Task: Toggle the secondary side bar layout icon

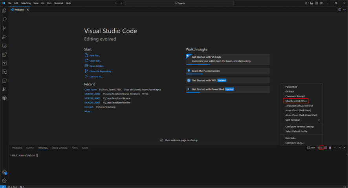Action: (316, 3)
